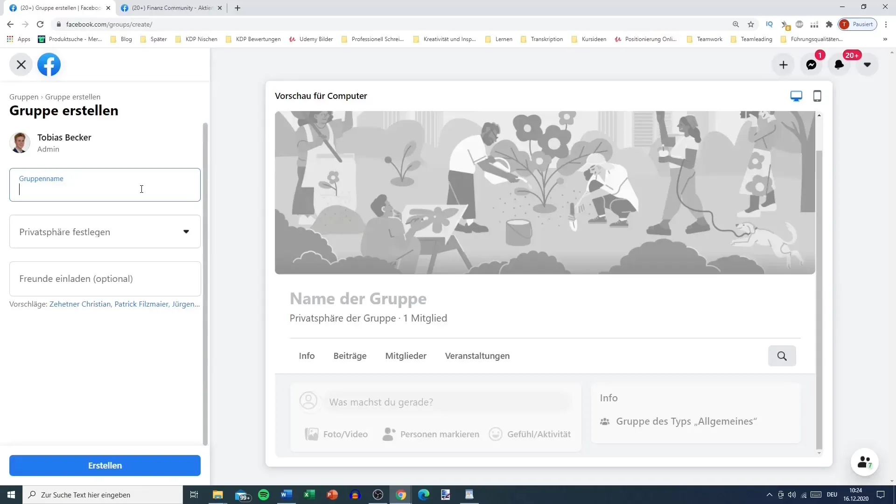Click the Info tab in group preview

[307, 356]
